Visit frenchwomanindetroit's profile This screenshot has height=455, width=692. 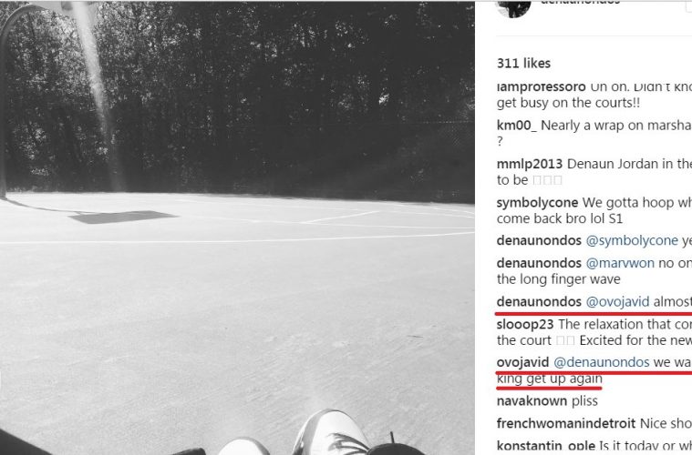566,423
